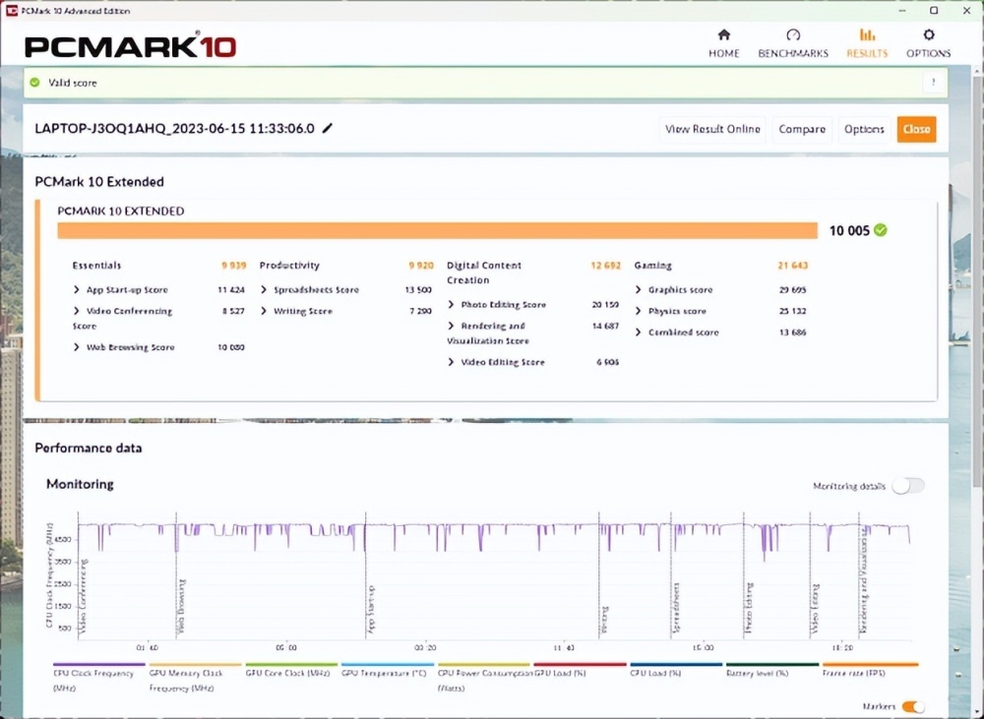Click the Photo Editing marker on chart

point(749,607)
